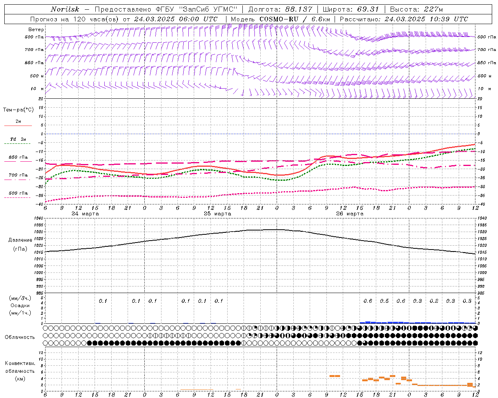
Task: Click the 'Осадки' precipitation label
Action: tap(20, 305)
